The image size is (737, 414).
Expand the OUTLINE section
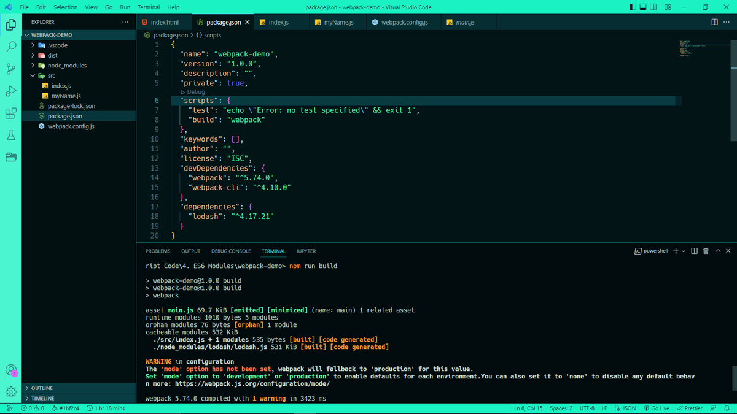click(x=79, y=388)
